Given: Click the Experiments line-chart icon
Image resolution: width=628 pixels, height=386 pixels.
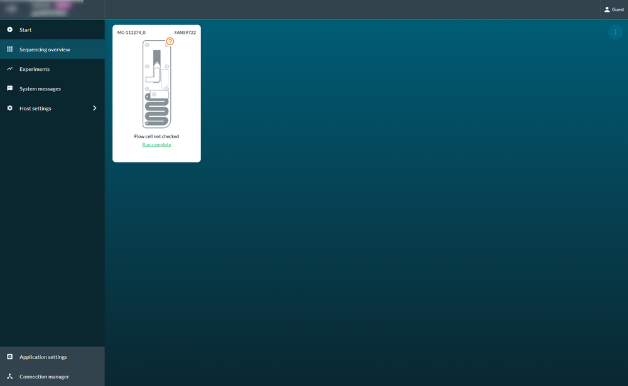Looking at the screenshot, I should pyautogui.click(x=9, y=69).
